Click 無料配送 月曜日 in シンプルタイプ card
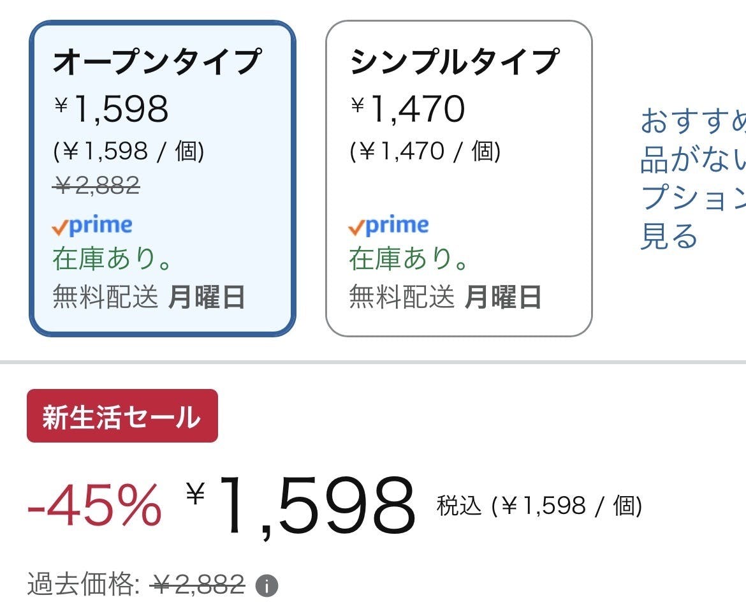Screen dimensions: 746x616 click(x=445, y=297)
